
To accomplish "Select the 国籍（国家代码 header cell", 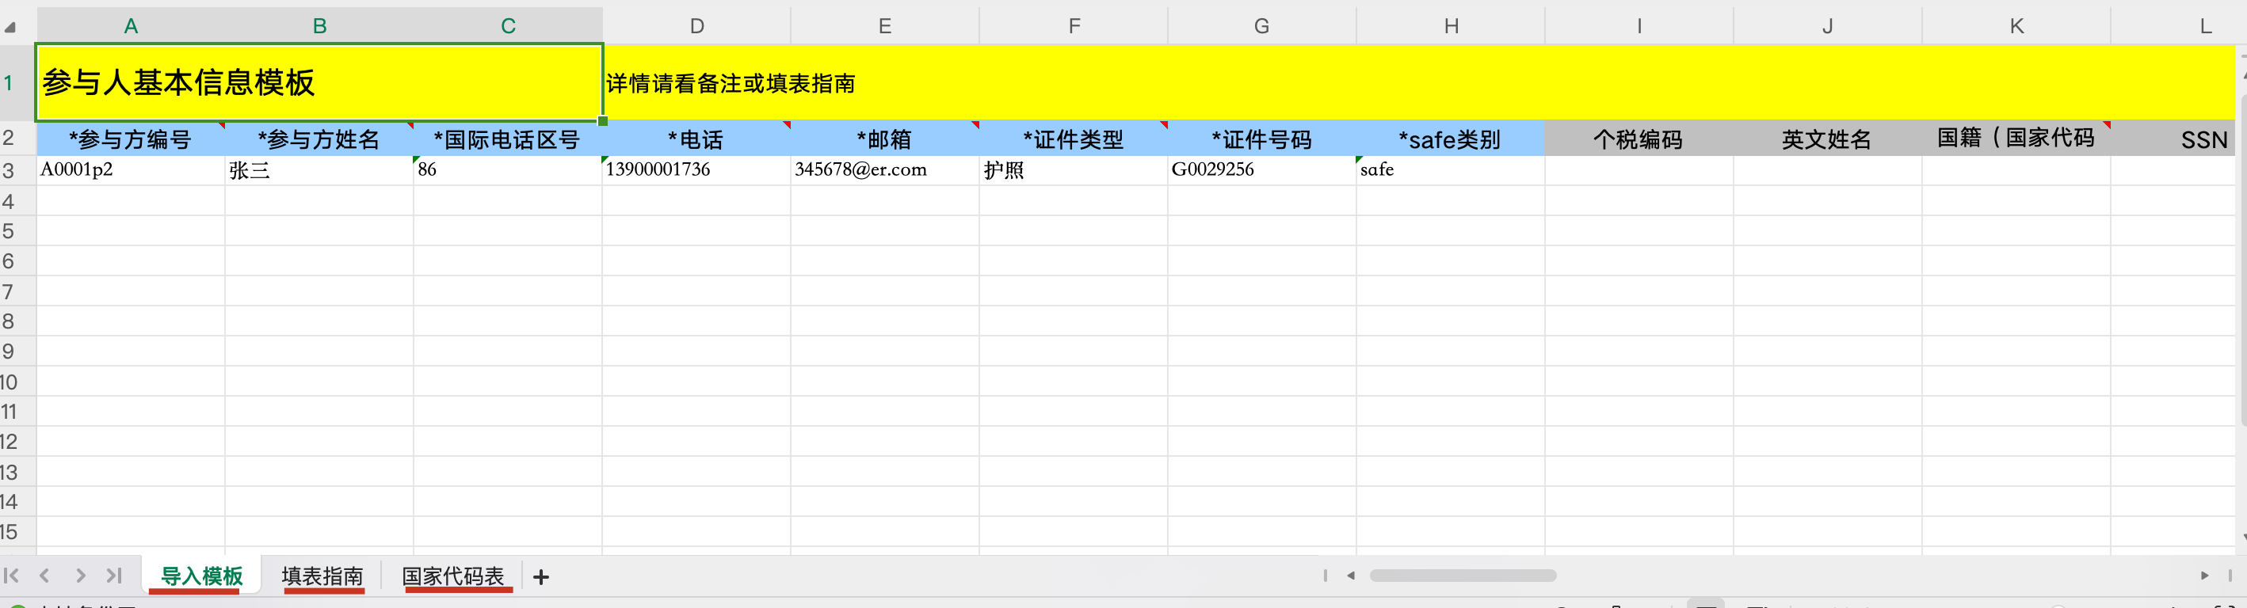I will coord(2016,139).
